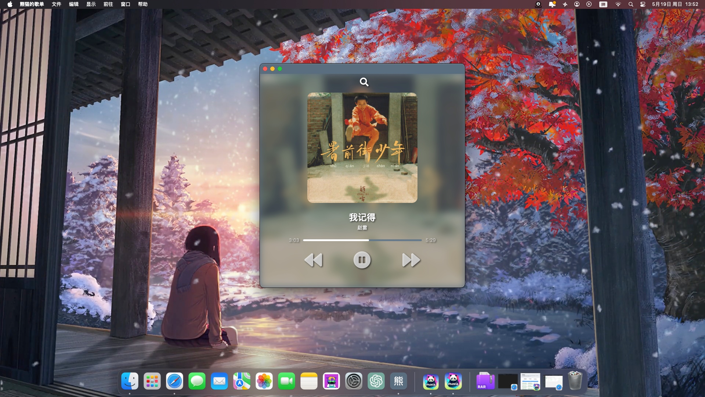Pause the current song
Image resolution: width=705 pixels, height=397 pixels.
point(362,260)
